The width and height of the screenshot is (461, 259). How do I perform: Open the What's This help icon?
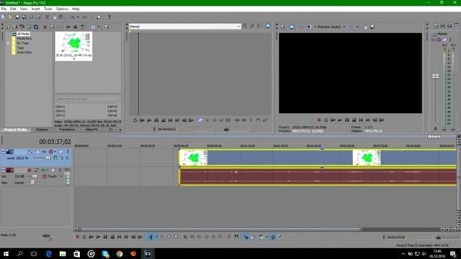click(x=109, y=17)
